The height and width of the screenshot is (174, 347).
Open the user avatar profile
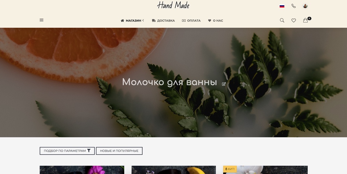pos(305,6)
